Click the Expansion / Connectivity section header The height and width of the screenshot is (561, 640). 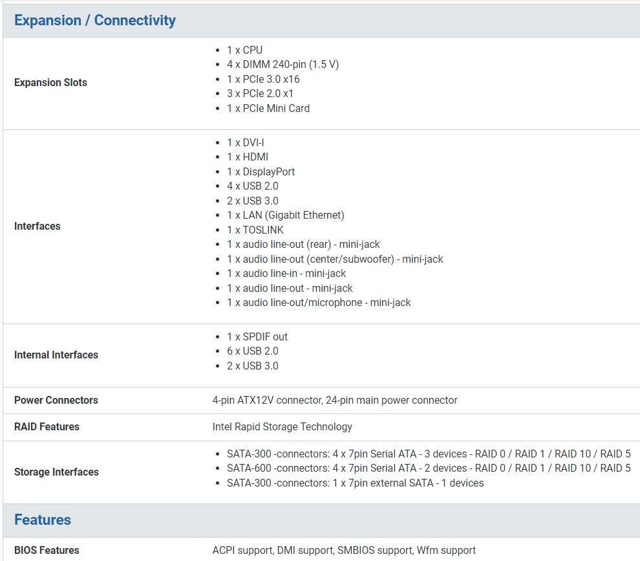(x=95, y=21)
